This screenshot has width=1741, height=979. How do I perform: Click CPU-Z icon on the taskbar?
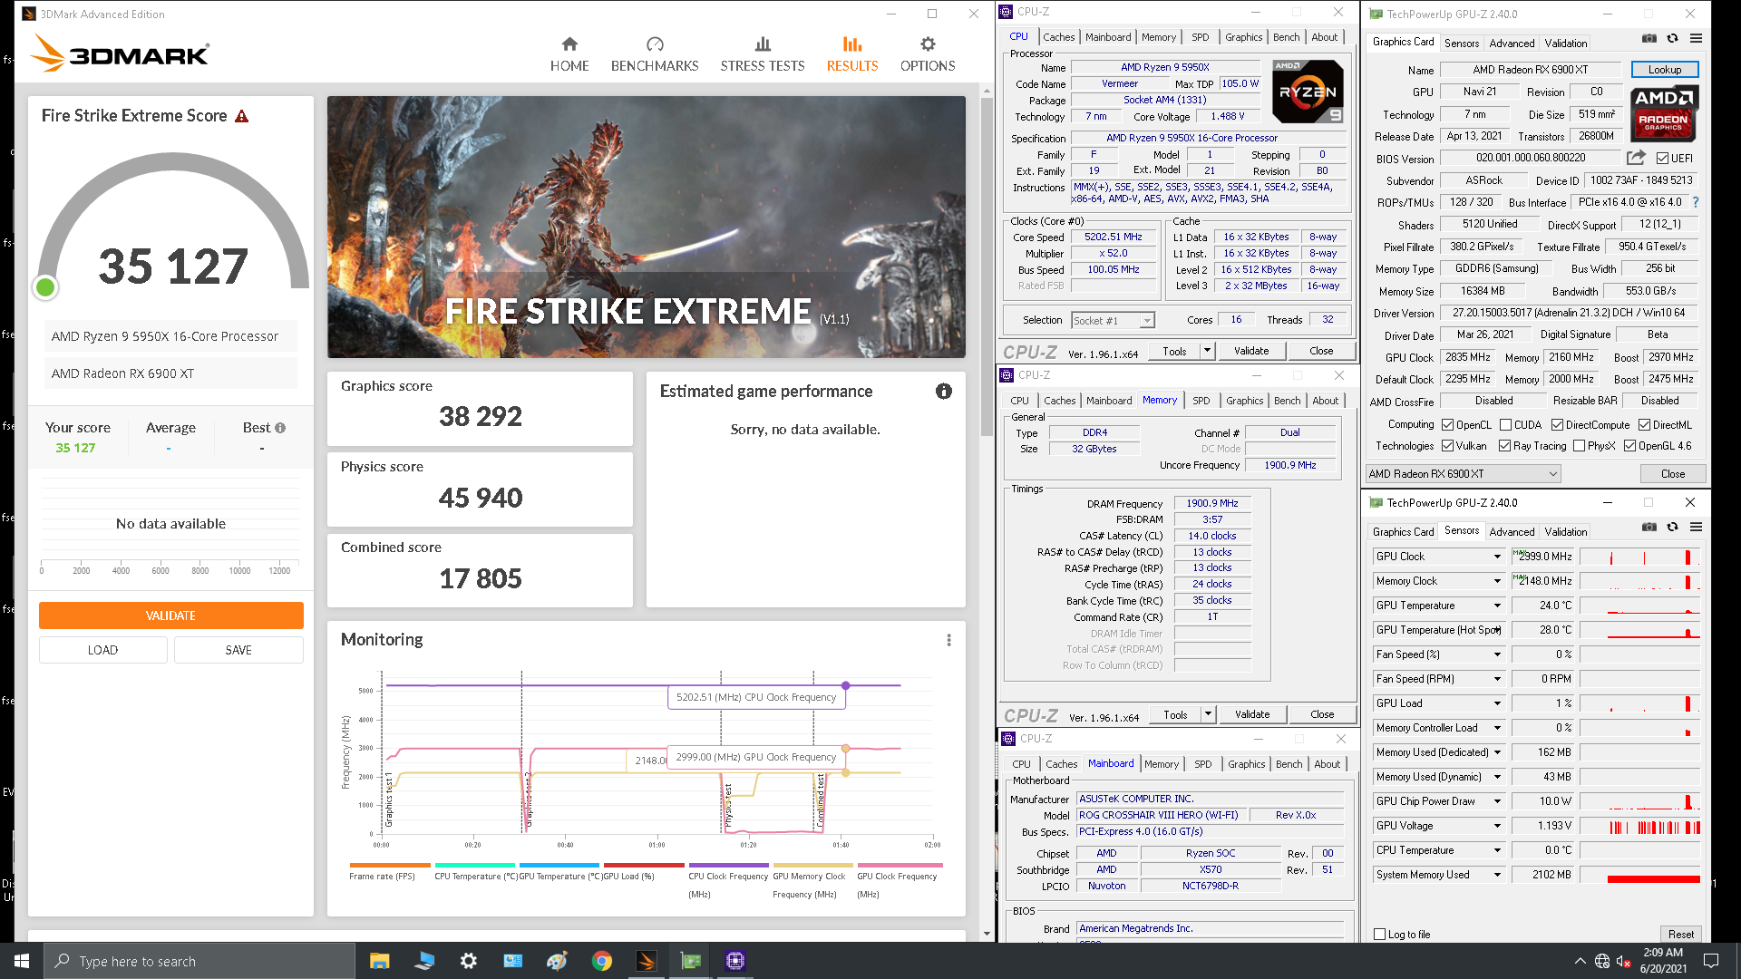[x=735, y=961]
